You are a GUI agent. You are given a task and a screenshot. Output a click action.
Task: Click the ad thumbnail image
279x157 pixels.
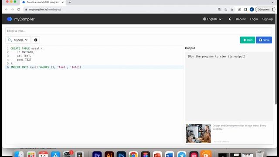pyautogui.click(x=198, y=133)
